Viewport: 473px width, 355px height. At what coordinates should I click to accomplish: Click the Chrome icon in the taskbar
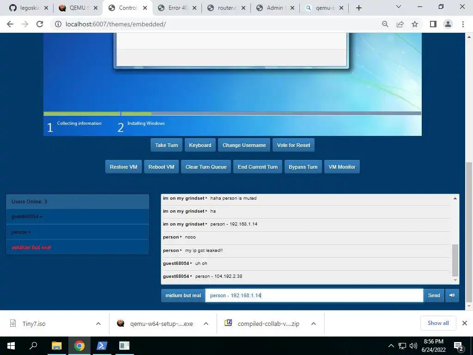79,346
